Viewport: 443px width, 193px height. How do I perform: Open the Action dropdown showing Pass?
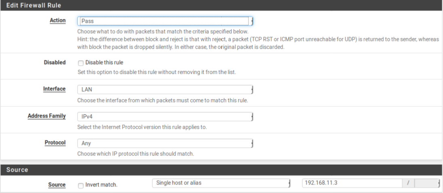click(165, 21)
